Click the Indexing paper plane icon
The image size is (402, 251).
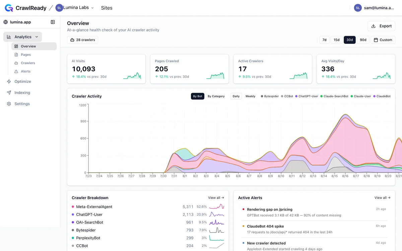pyautogui.click(x=9, y=93)
